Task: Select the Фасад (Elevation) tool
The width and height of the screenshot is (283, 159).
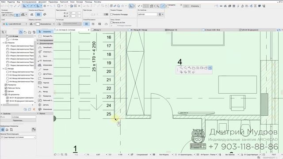Action: (45, 91)
